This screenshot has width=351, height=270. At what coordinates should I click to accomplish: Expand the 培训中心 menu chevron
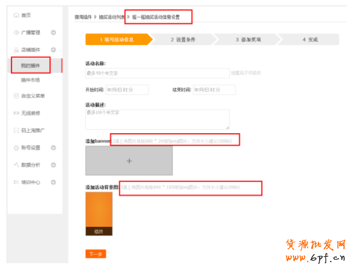point(53,182)
